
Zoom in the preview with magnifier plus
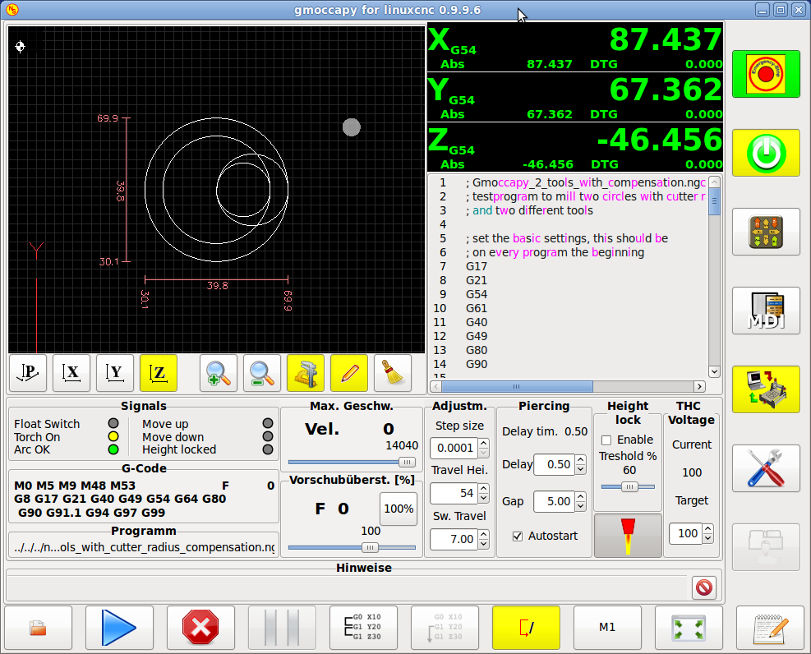219,373
